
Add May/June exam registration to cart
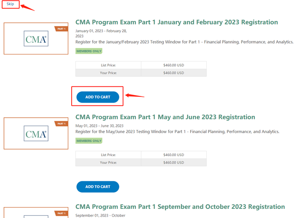(97, 187)
